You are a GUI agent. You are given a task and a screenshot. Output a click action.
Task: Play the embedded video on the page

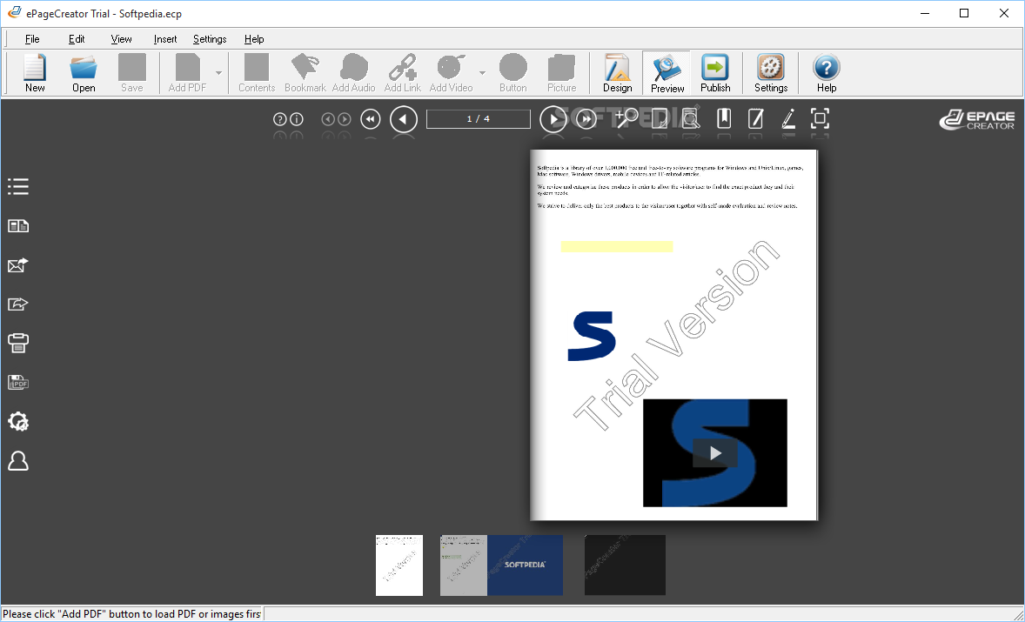(x=715, y=452)
